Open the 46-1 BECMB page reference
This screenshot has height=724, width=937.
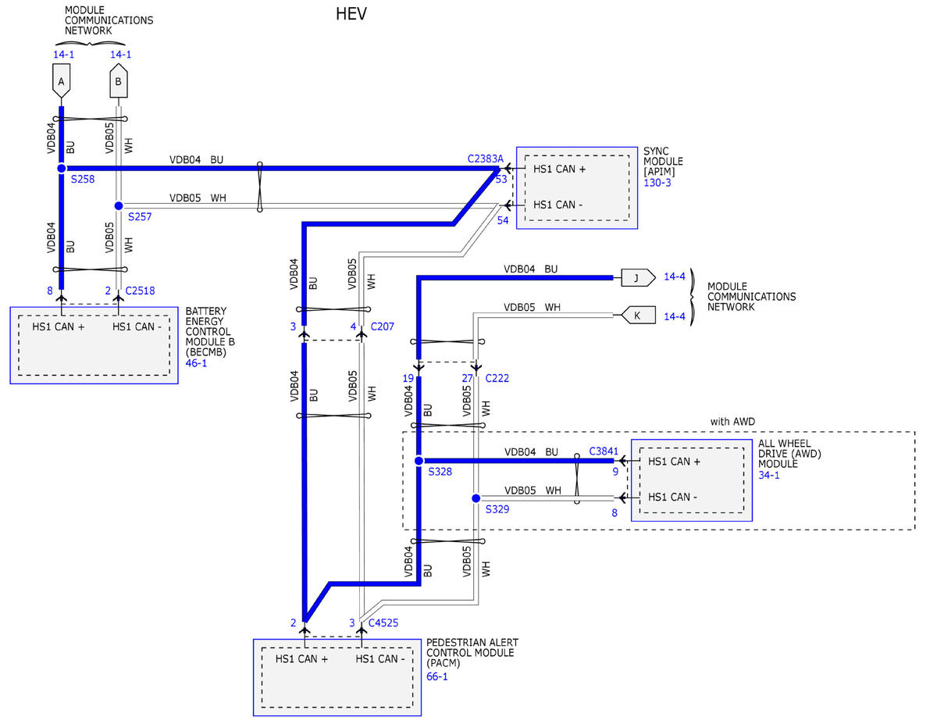coord(197,363)
